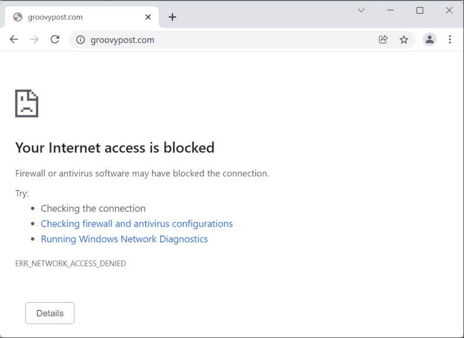The image size is (464, 338).
Task: Reload the groovypost.com page
Action: (55, 39)
